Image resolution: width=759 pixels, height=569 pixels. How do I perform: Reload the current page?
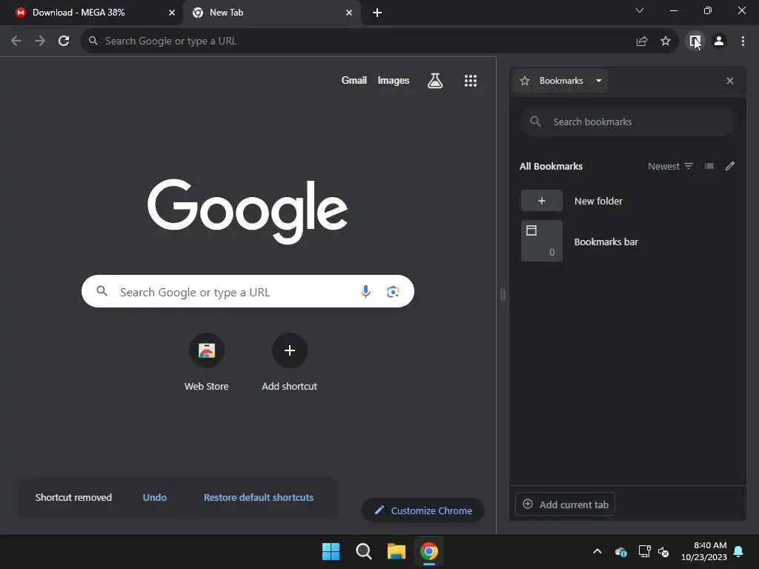click(64, 41)
